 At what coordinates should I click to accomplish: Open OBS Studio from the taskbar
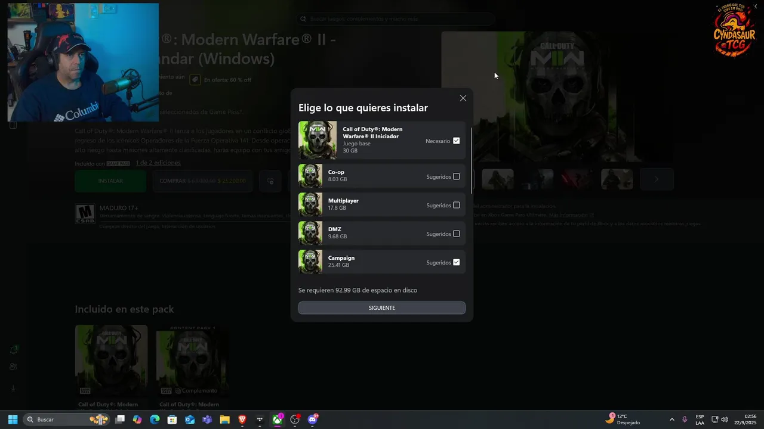(295, 419)
